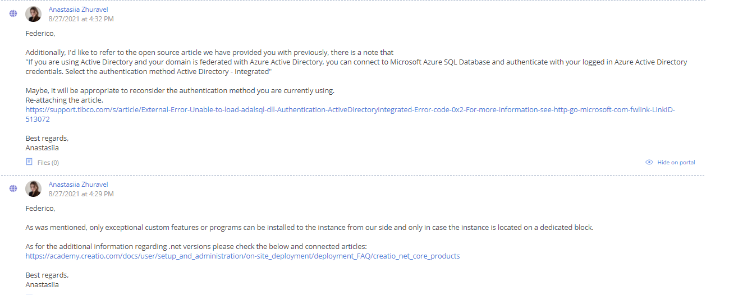752x295 pixels.
Task: Open the avatar on the 4:29 PM message
Action: (x=34, y=189)
